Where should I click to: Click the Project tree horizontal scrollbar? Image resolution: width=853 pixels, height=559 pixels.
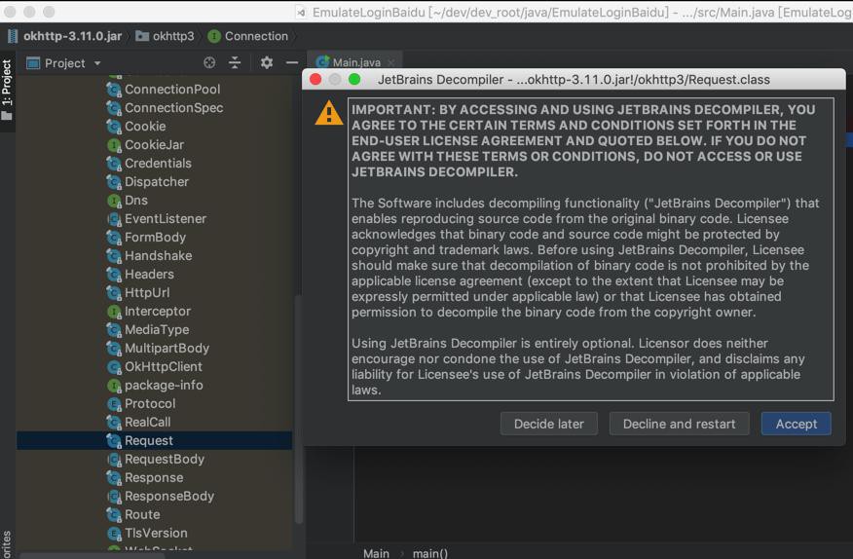tap(92, 556)
